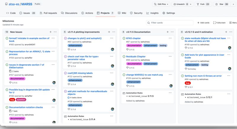Click the testing label on KFAS chapter card
This screenshot has width=237, height=129.
pyautogui.click(x=163, y=45)
